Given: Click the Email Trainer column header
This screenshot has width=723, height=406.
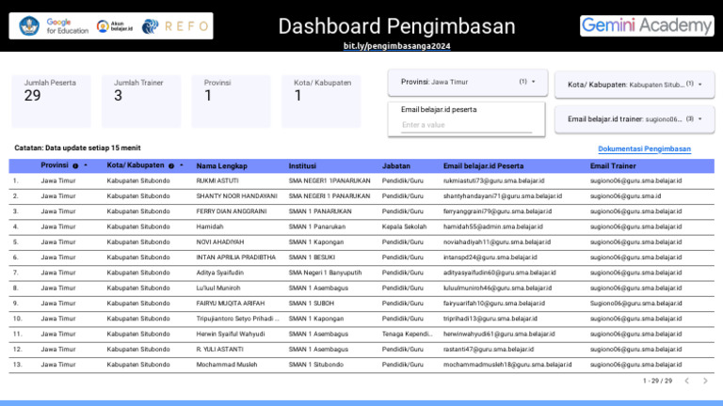Looking at the screenshot, I should [x=613, y=166].
